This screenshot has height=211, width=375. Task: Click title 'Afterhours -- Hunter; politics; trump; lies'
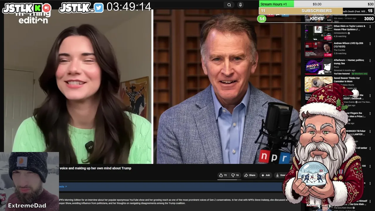tap(349, 62)
